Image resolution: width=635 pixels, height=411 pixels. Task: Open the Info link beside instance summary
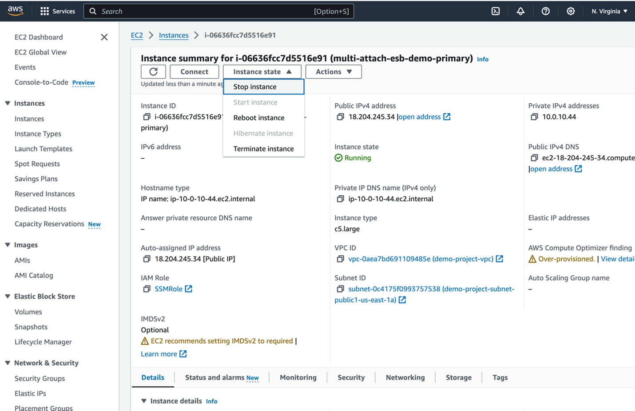[x=483, y=59]
